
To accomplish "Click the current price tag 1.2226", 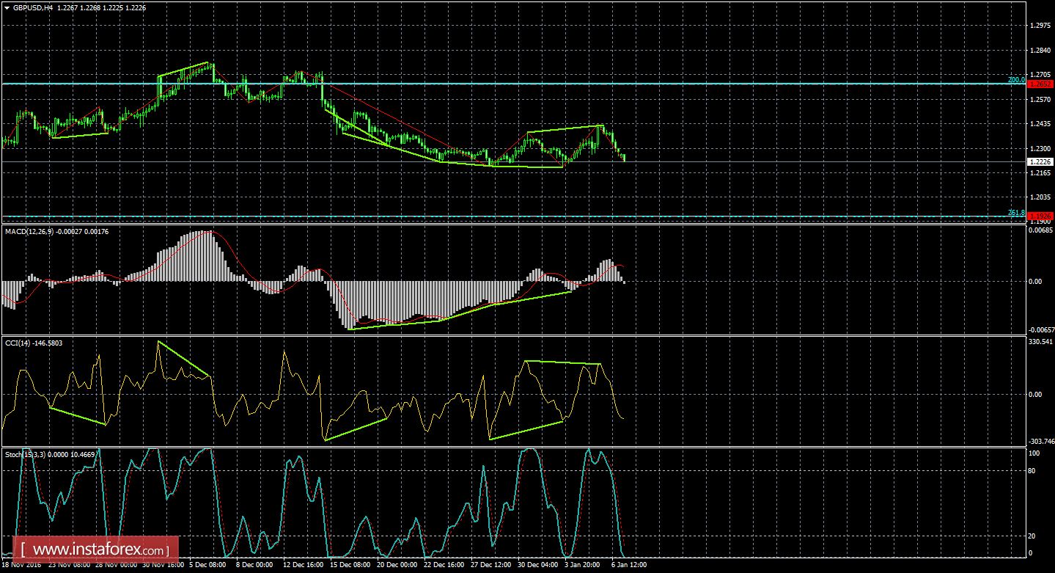I will 1040,161.
